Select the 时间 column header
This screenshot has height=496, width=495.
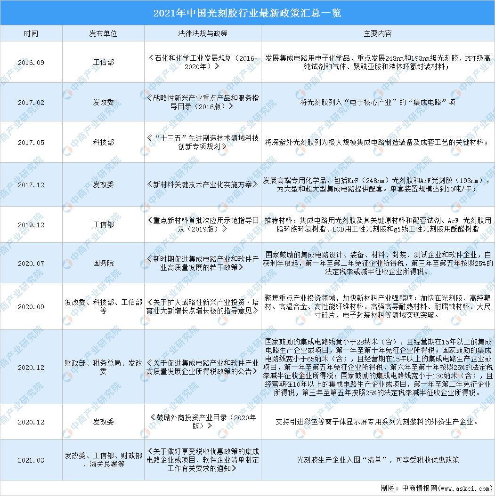[31, 33]
